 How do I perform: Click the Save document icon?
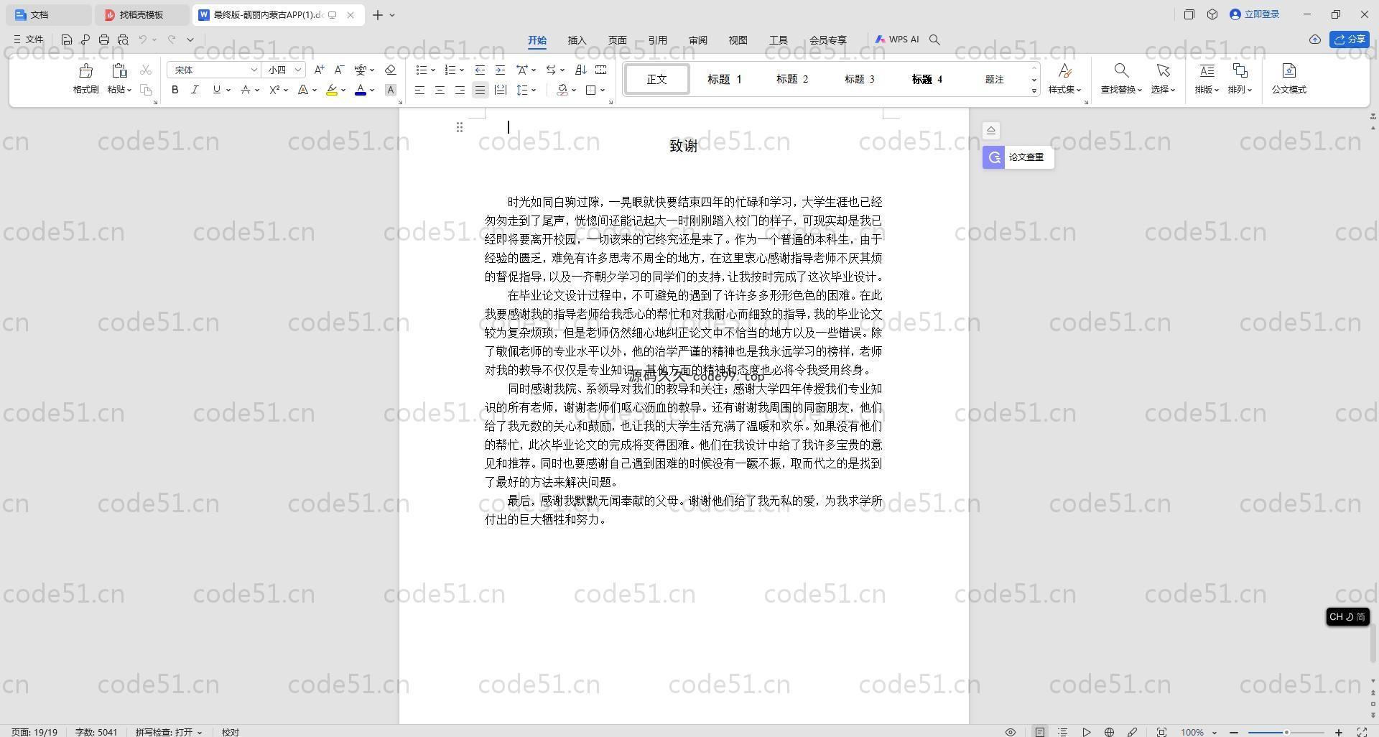coord(67,40)
